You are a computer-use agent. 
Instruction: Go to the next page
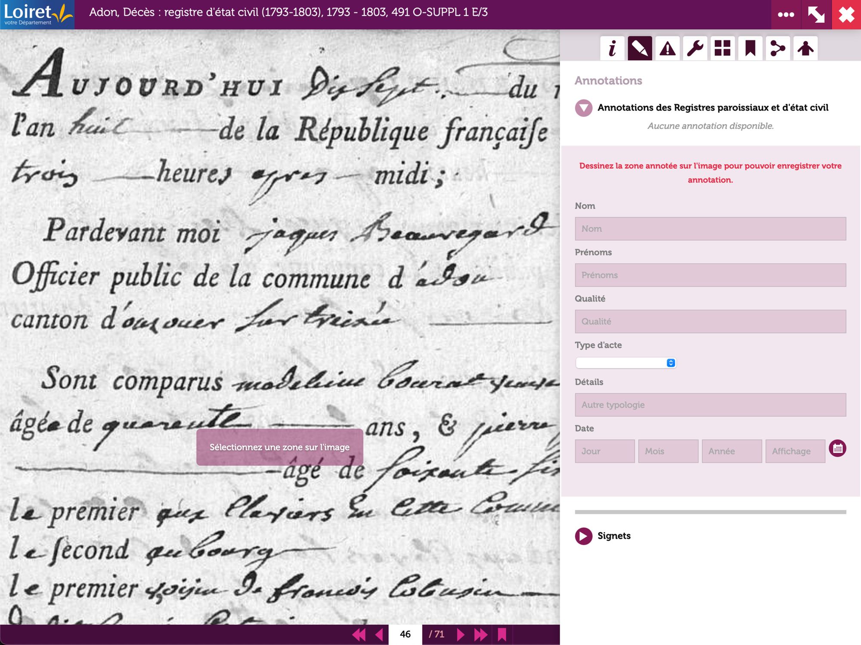click(x=460, y=634)
